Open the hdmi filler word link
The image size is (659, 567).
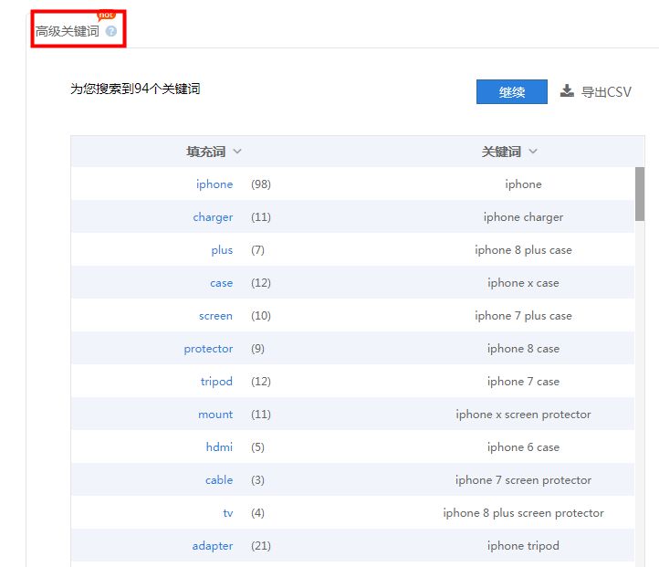219,446
